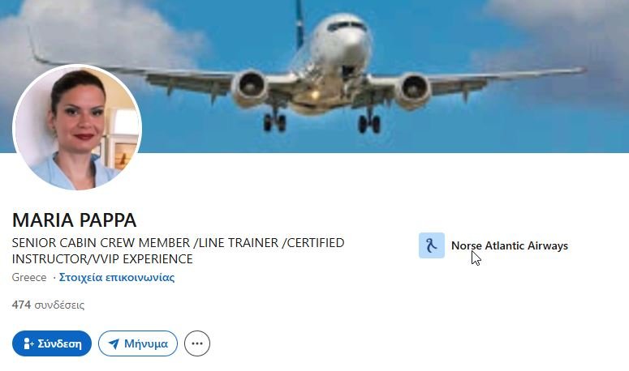
Task: Open the Norse Atlantic Airways company text link
Action: [x=510, y=245]
